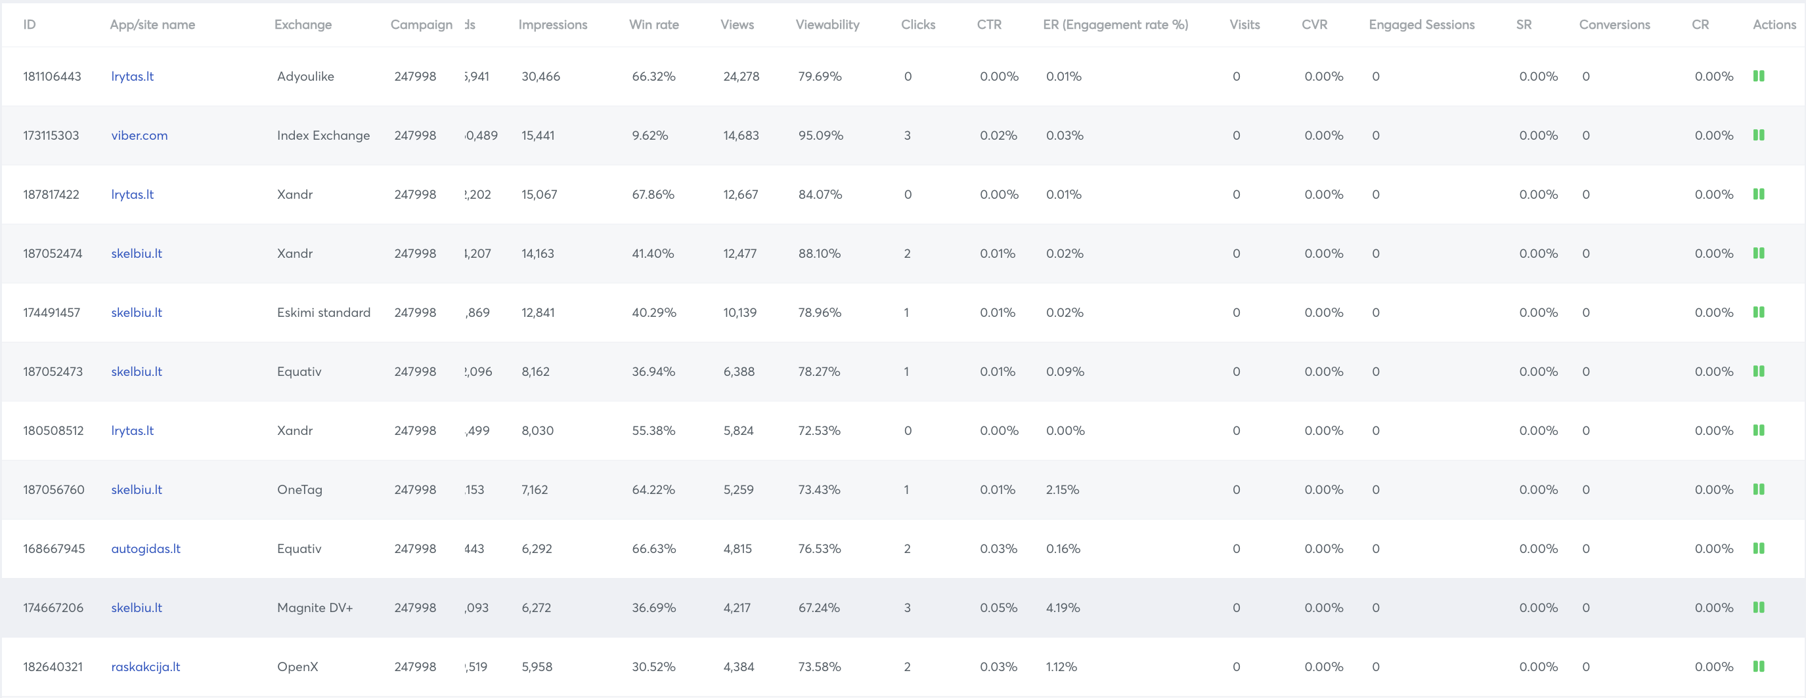Click the Engaged Sessions column header
Viewport: 1806px width, 698px height.
1421,24
